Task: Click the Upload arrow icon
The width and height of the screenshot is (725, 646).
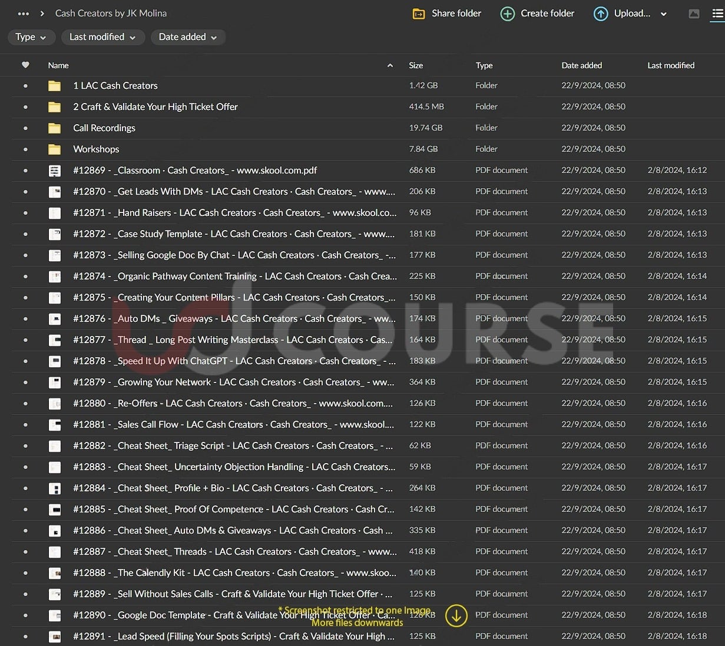Action: [x=600, y=14]
